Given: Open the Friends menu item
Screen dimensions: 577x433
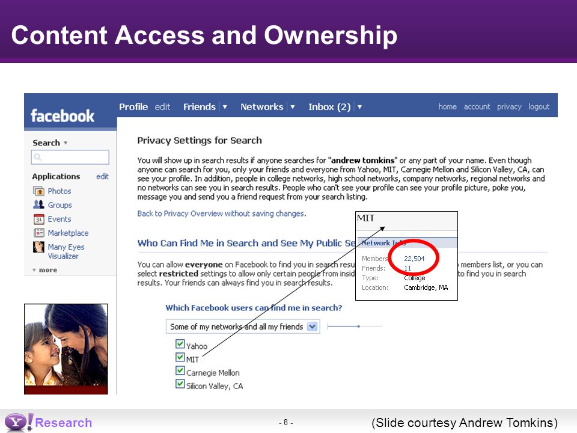Looking at the screenshot, I should coord(200,107).
